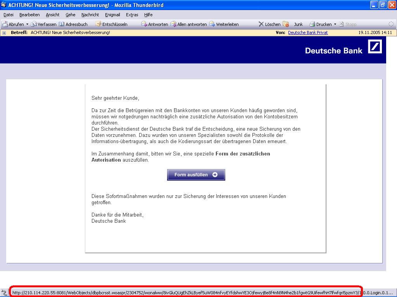Image resolution: width=397 pixels, height=297 pixels.
Task: Click the Entschlüsseln decrypt icon
Action: (x=98, y=24)
